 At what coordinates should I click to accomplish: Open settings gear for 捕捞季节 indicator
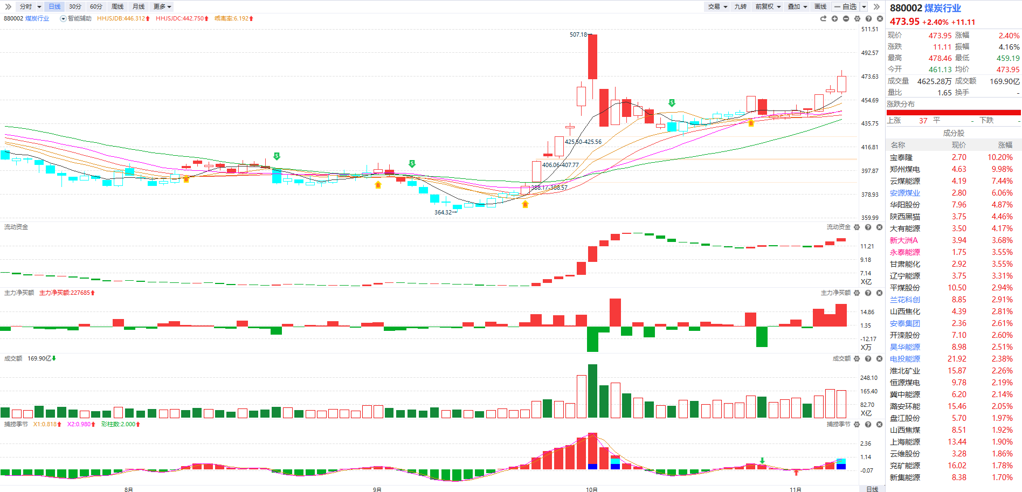pyautogui.click(x=857, y=425)
